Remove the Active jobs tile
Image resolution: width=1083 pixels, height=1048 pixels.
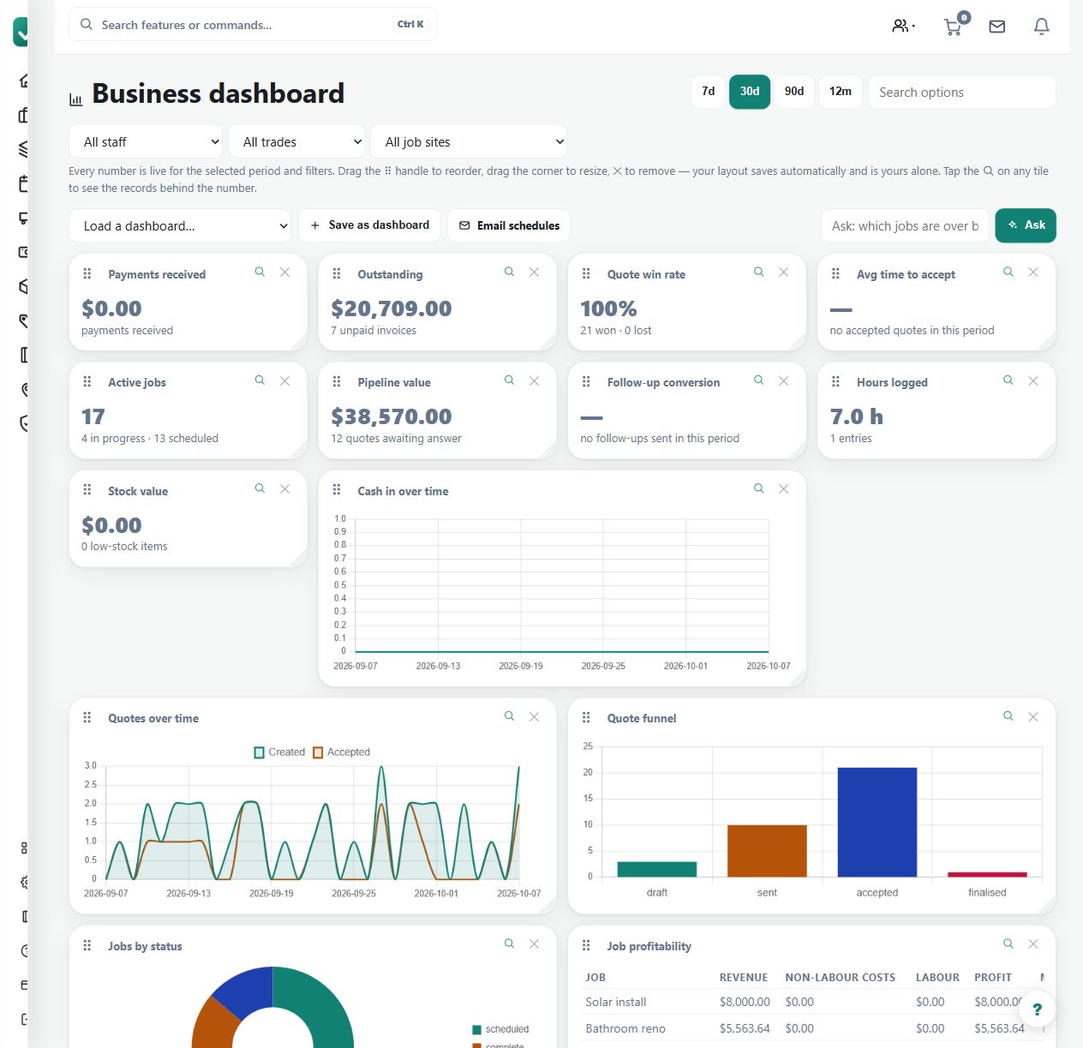point(284,380)
